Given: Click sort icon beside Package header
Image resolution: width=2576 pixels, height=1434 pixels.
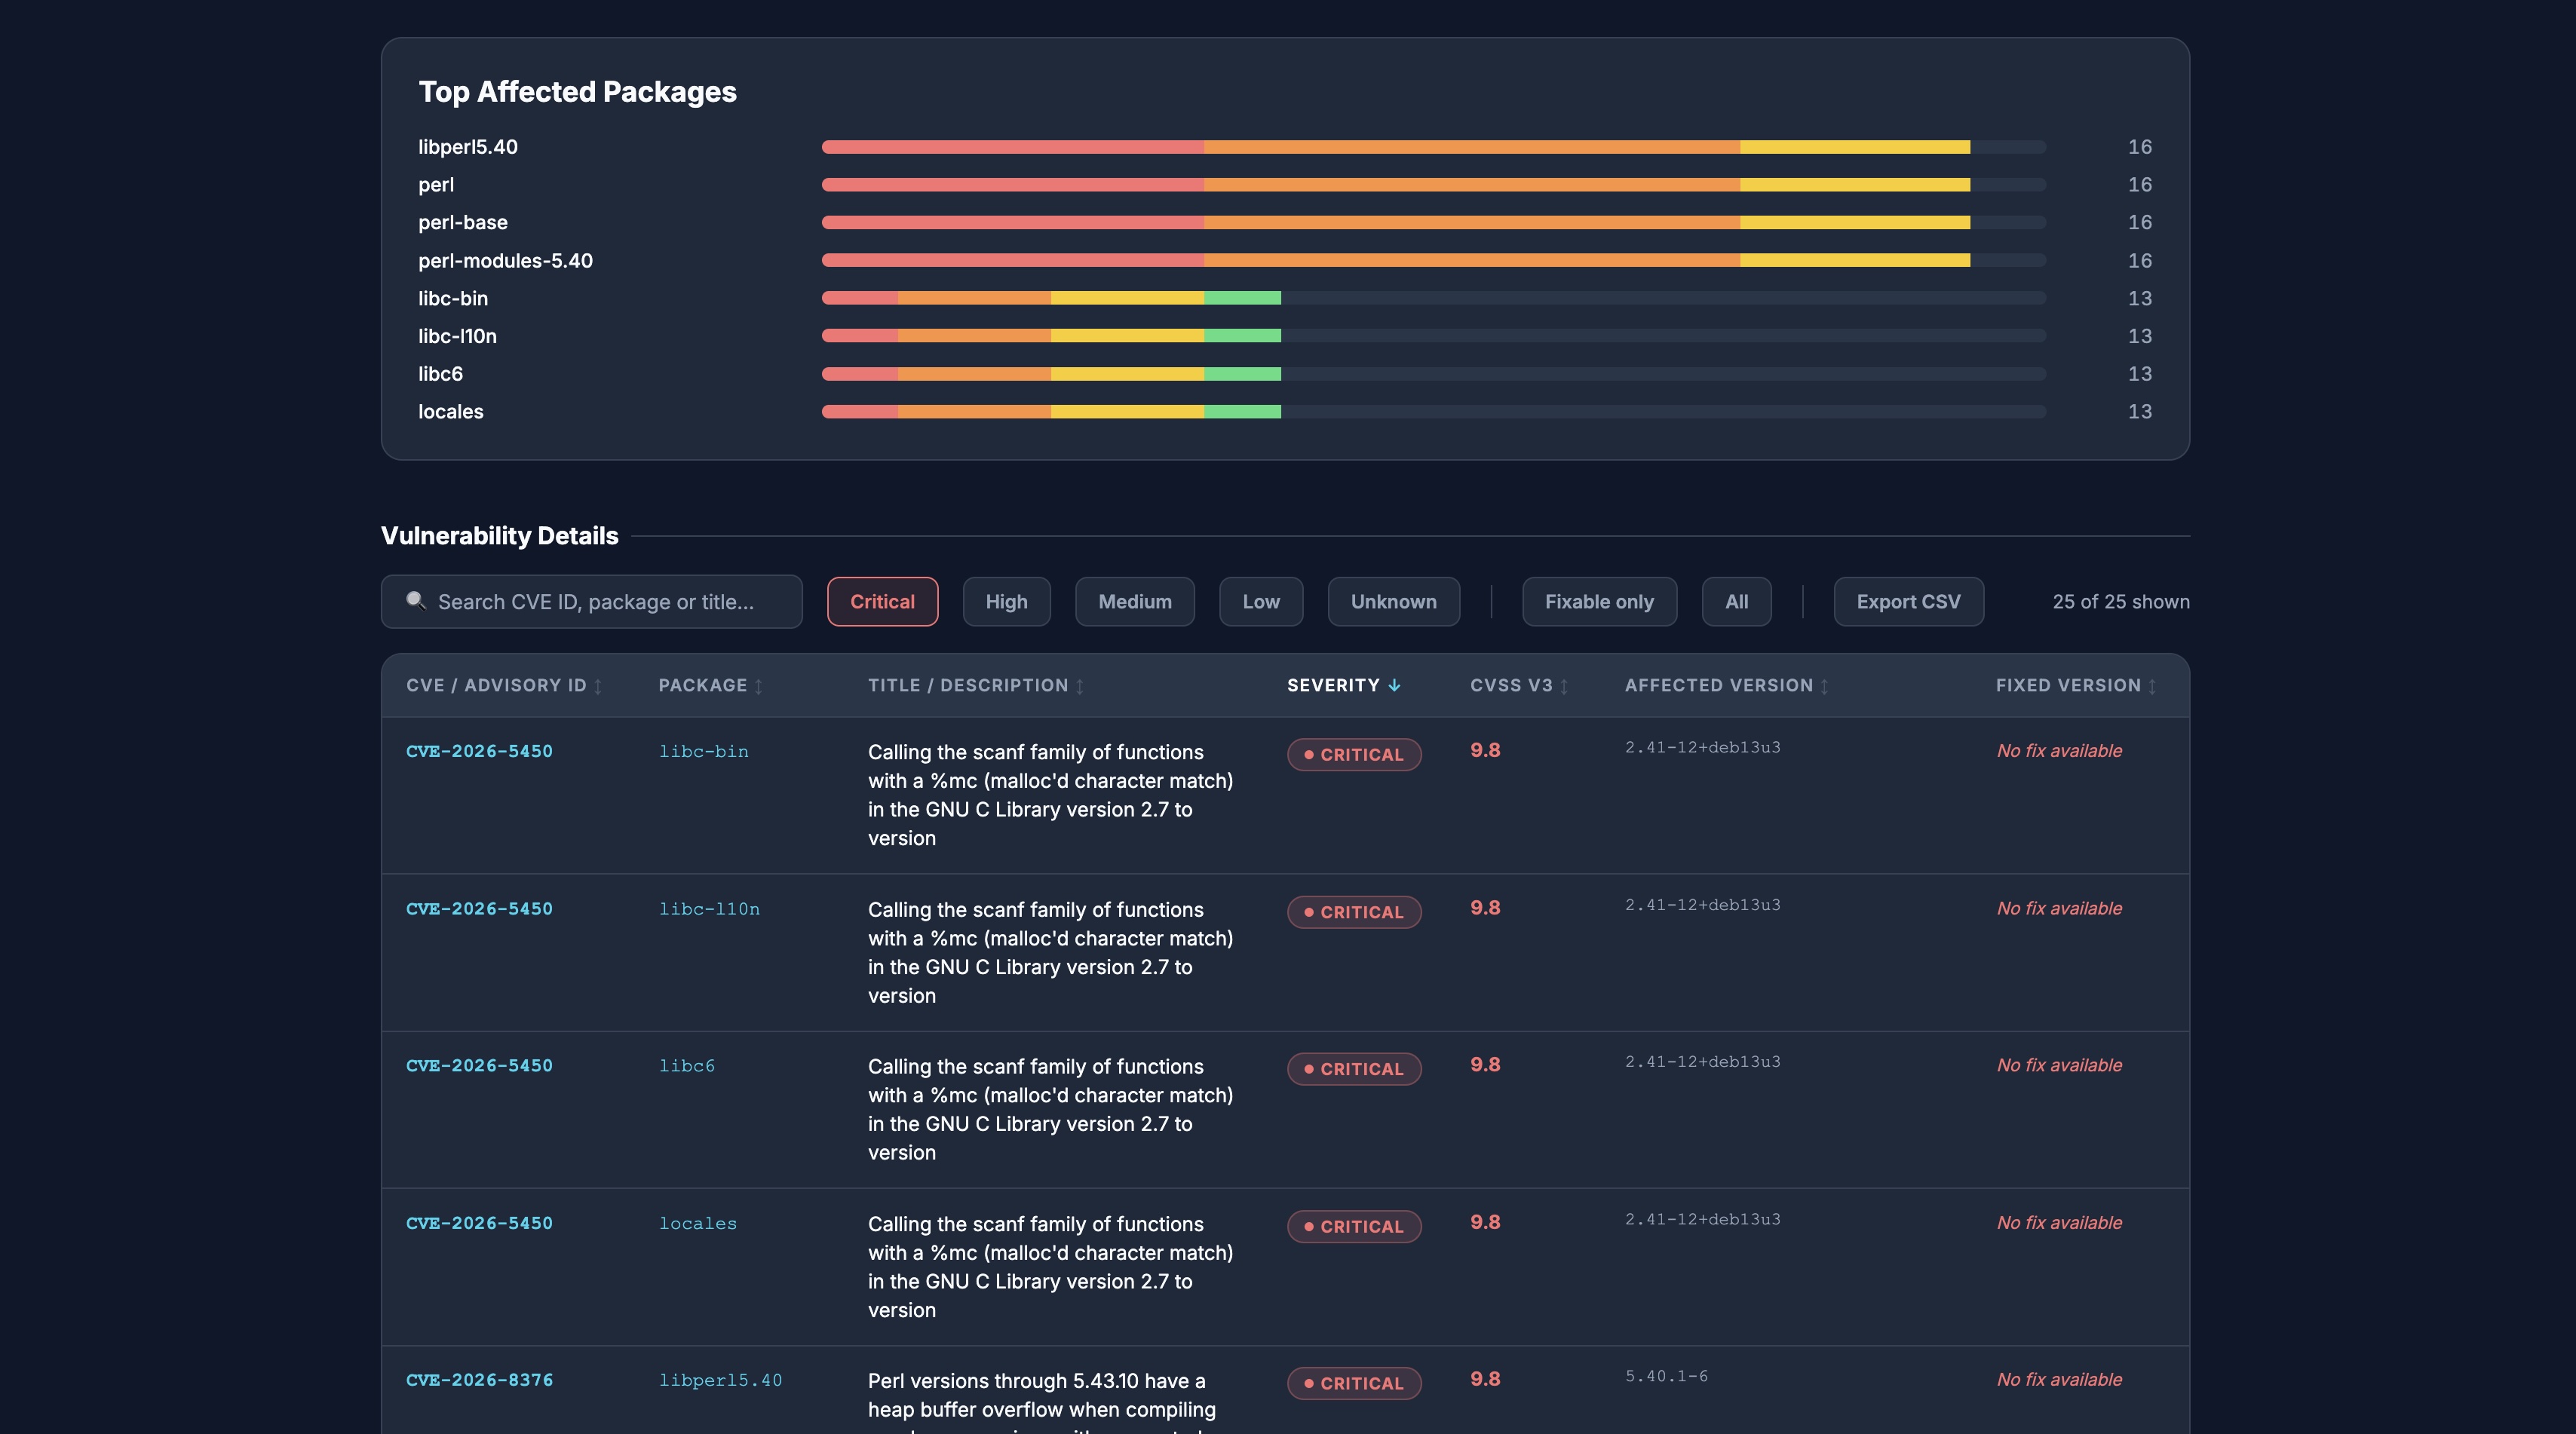Looking at the screenshot, I should (x=759, y=686).
